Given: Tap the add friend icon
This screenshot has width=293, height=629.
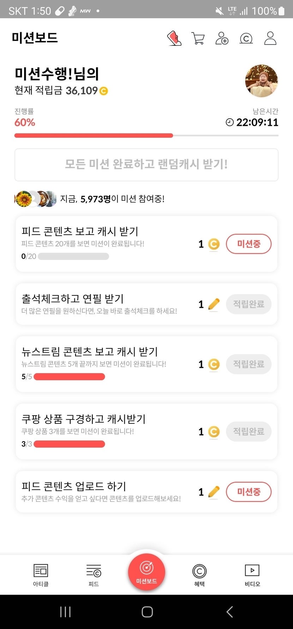Looking at the screenshot, I should pos(222,38).
